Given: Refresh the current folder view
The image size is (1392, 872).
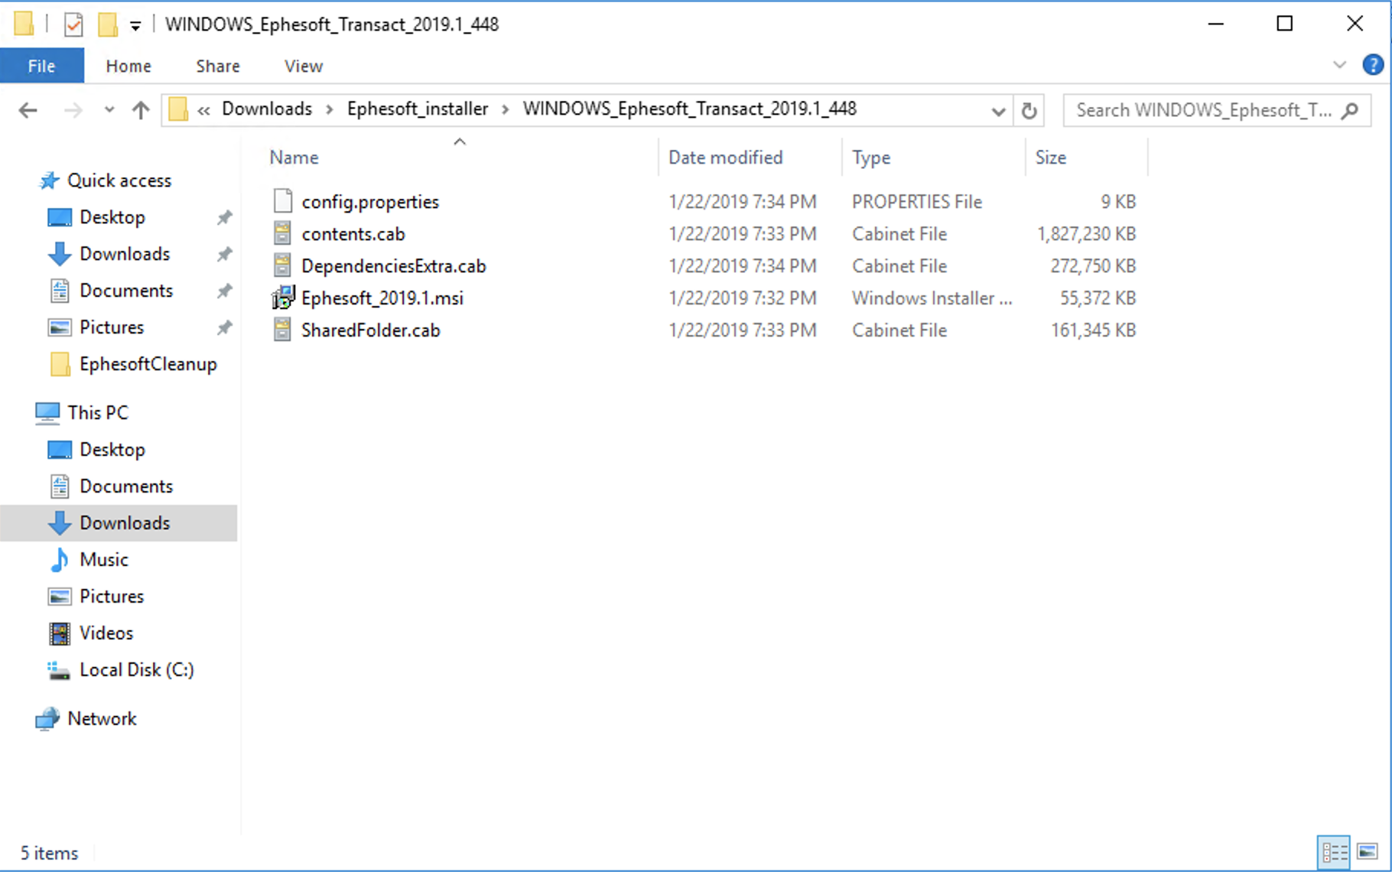Looking at the screenshot, I should [x=1029, y=111].
